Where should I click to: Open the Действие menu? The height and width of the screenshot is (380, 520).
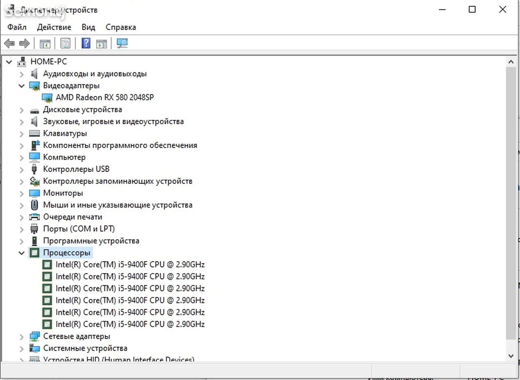tap(54, 27)
